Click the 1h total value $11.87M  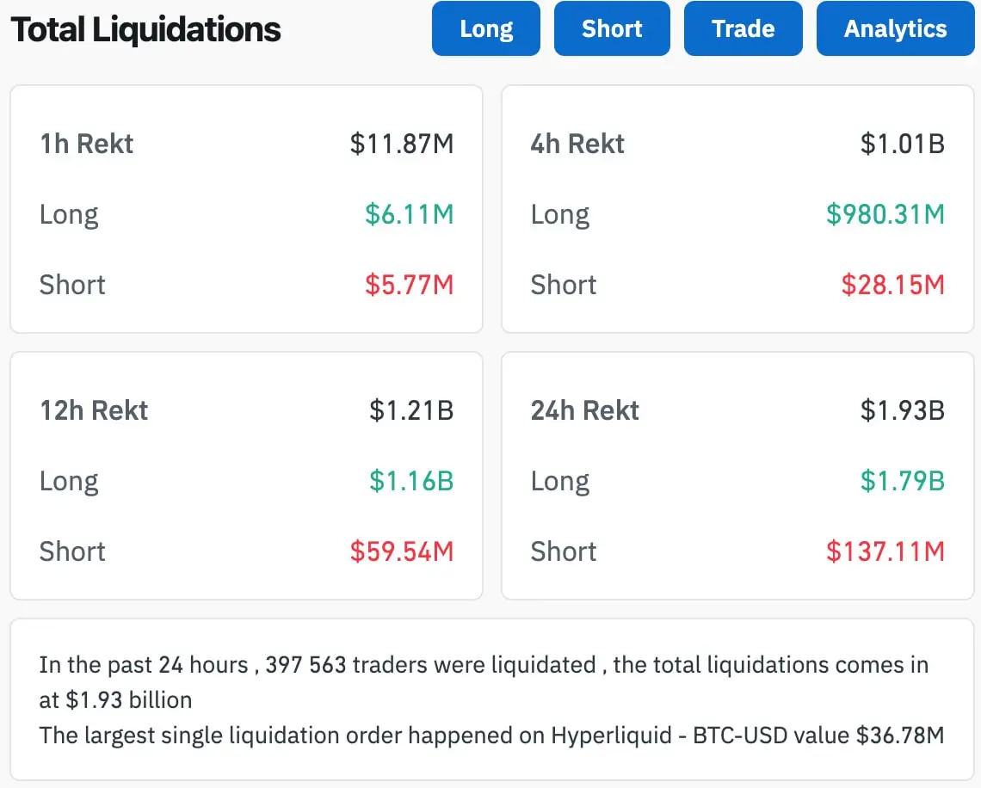[401, 144]
